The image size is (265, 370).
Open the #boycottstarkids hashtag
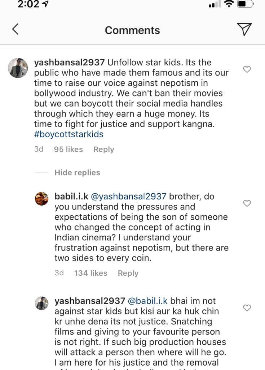tap(69, 134)
